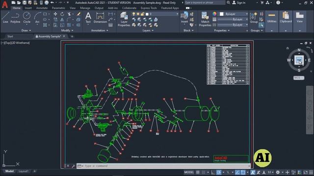Toggle ortho mode in status bar
This screenshot has height=176, width=314.
[213, 172]
